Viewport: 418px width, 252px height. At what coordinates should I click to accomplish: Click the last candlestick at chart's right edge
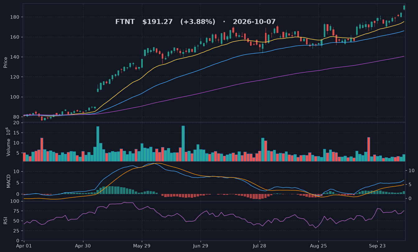[404, 7]
